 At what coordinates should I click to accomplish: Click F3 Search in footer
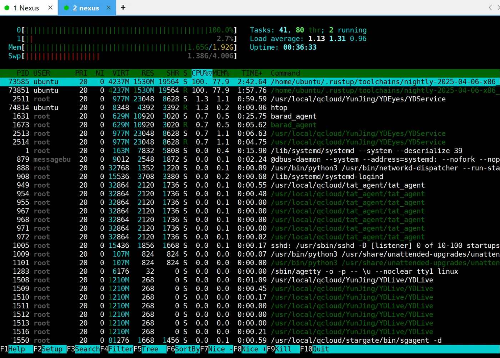coord(83,349)
